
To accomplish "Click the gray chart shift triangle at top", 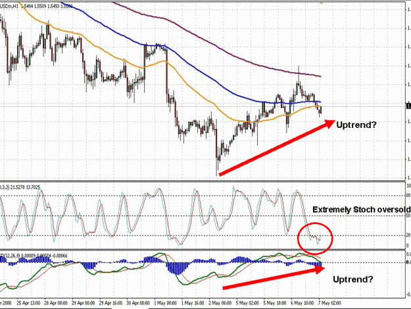I will coord(321,3).
